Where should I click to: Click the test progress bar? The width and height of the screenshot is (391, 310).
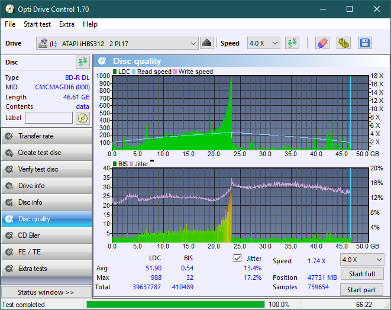point(175,305)
